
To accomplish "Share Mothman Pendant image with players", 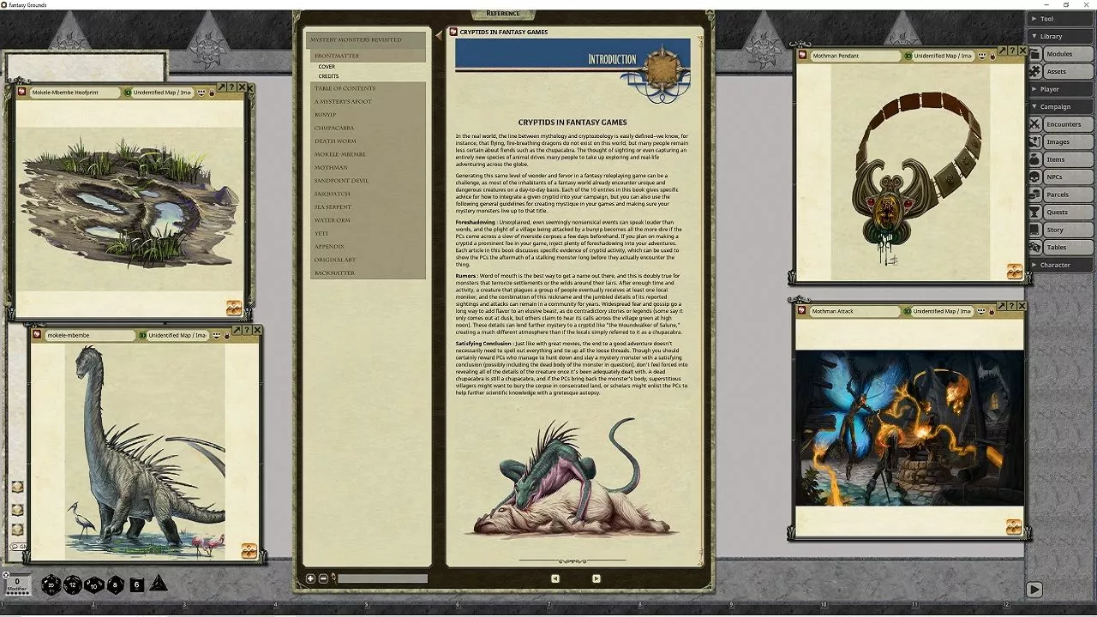I will coord(982,56).
